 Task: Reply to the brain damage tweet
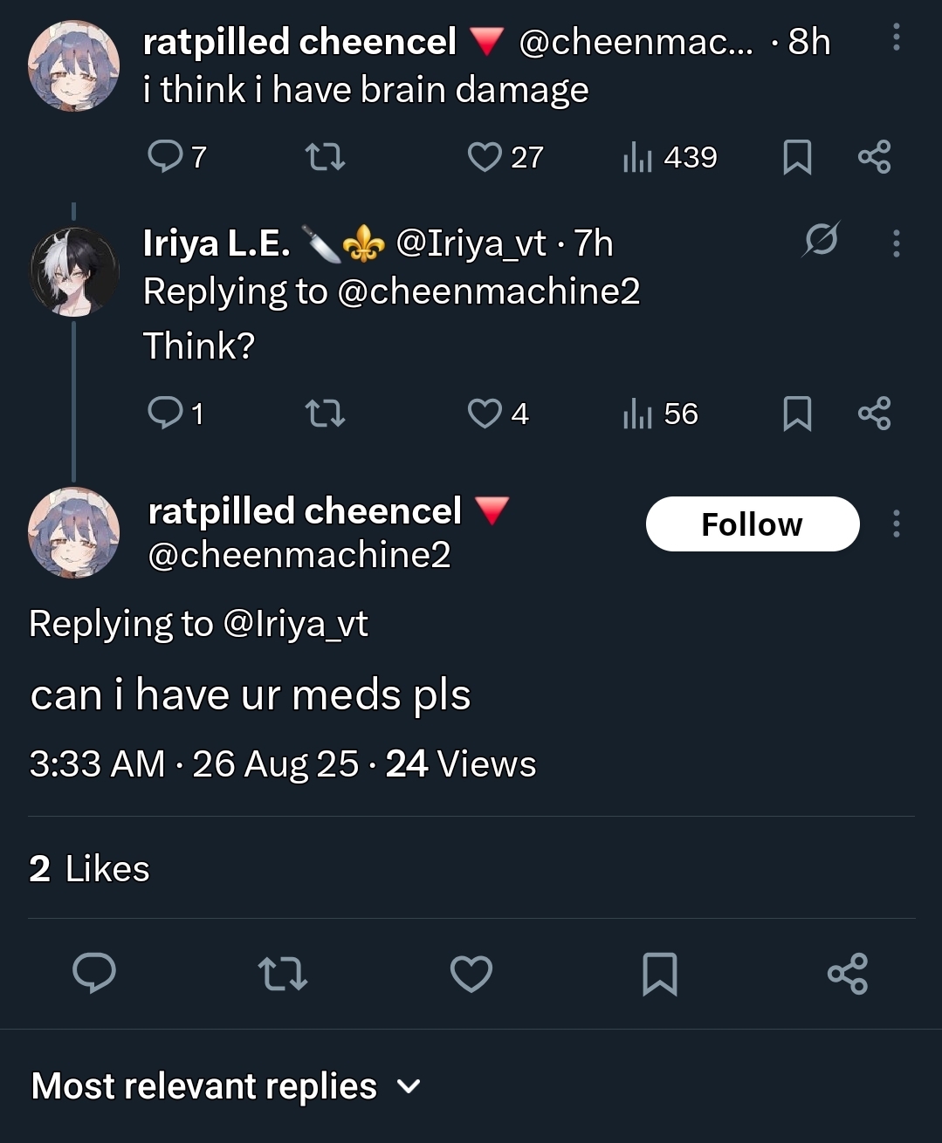[165, 157]
